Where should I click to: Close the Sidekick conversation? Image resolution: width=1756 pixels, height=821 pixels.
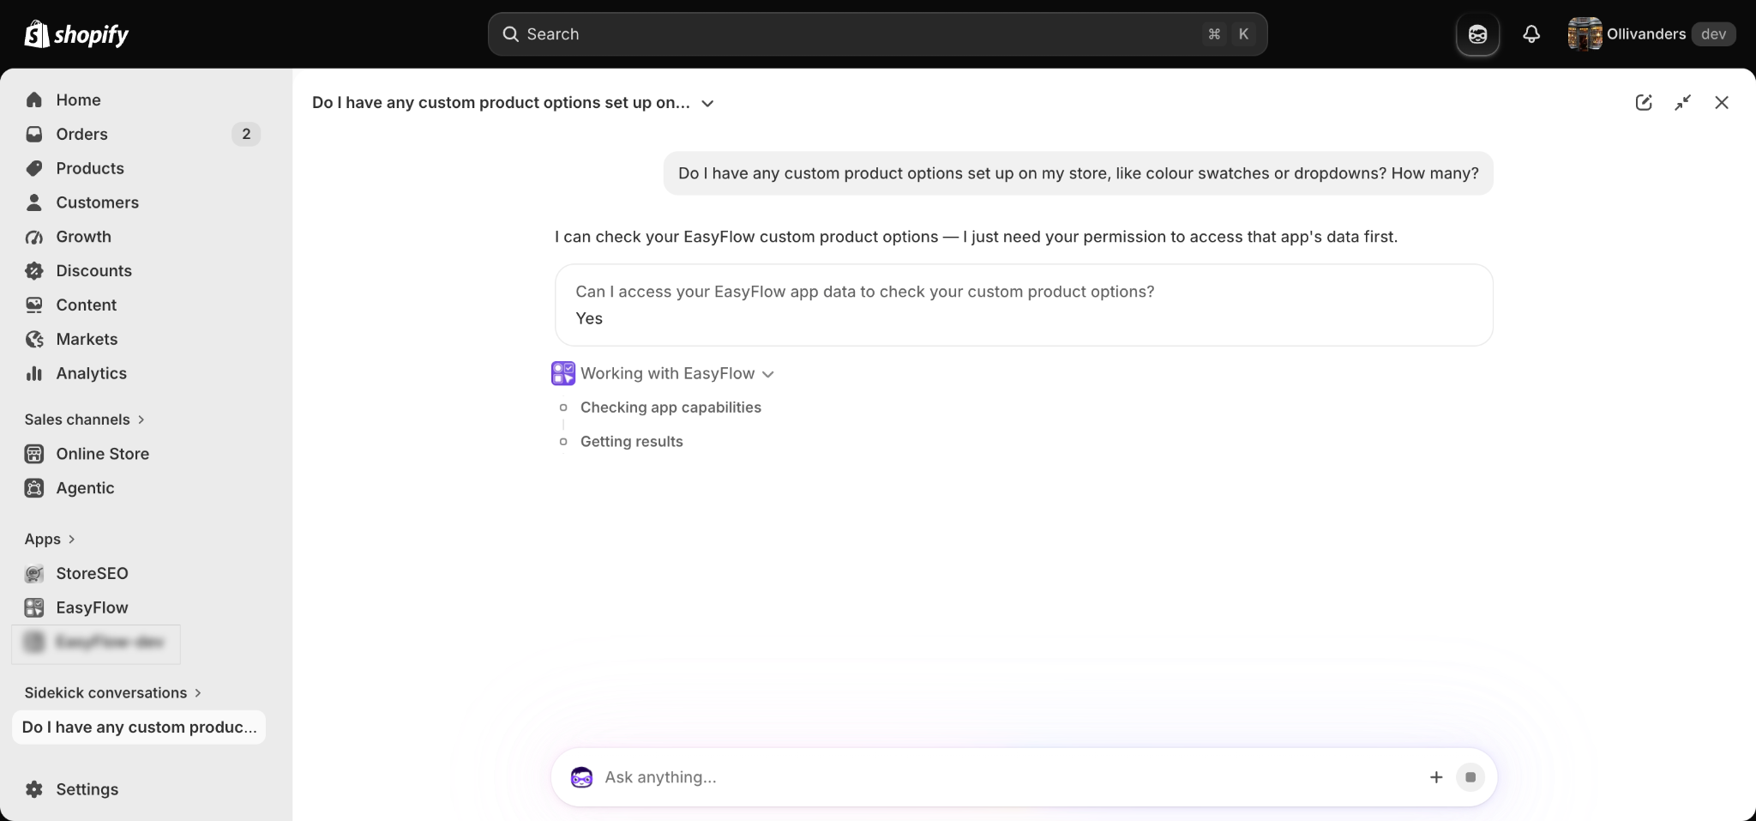(x=1722, y=103)
